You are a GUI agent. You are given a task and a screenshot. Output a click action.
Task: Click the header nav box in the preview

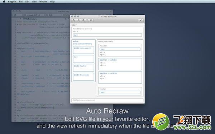(x=107, y=35)
